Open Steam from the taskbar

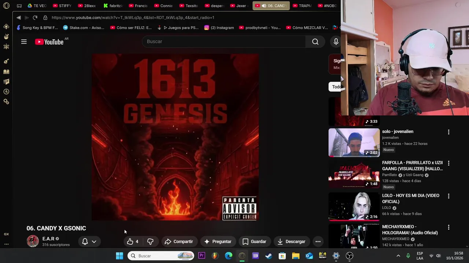pos(269,256)
